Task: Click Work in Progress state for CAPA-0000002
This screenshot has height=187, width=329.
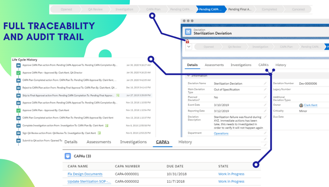Action: (231, 181)
